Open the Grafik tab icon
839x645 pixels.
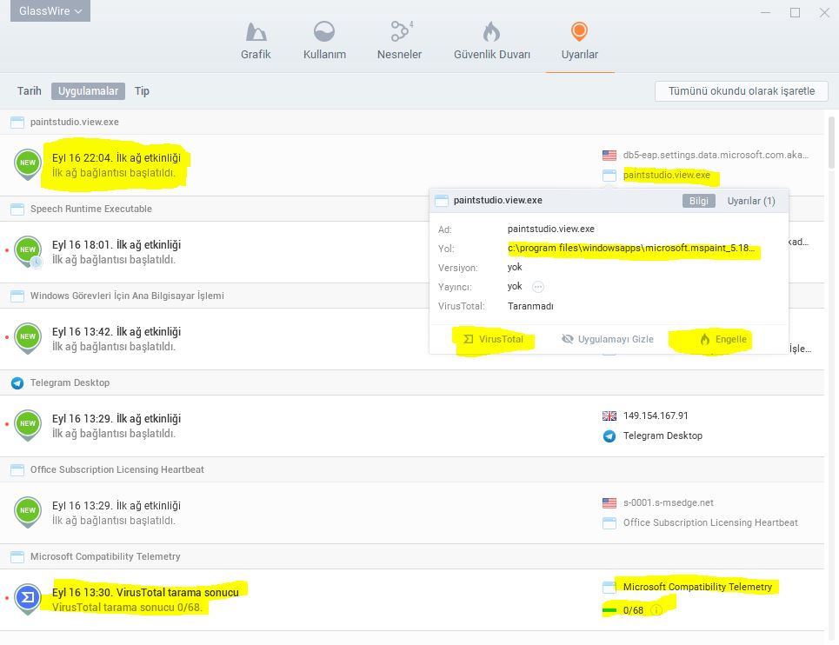click(x=256, y=32)
